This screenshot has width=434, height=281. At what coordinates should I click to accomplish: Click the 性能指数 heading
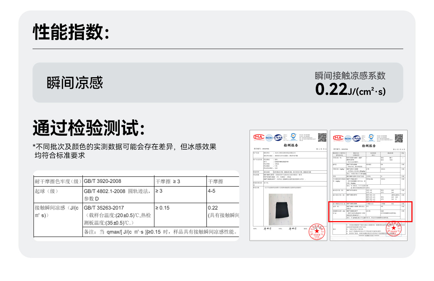click(71, 32)
